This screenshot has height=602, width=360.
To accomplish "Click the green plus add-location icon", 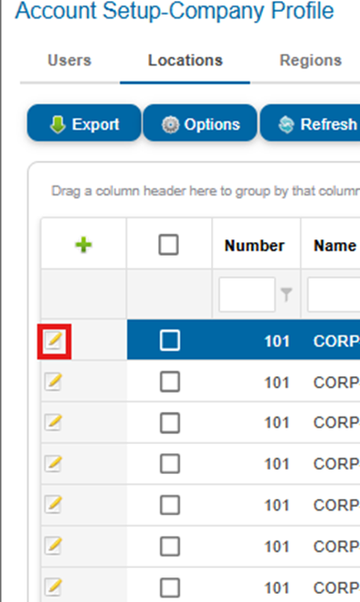I will tap(83, 245).
